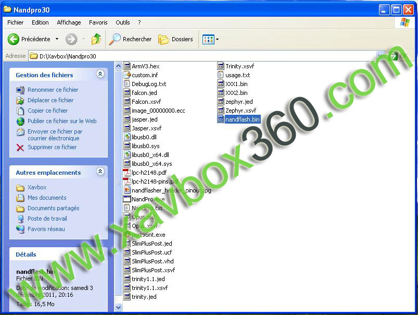Select the Trinity.xsvf file icon

click(221, 66)
